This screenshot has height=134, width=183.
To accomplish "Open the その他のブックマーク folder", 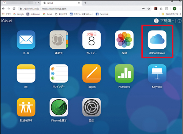I will (x=171, y=14).
